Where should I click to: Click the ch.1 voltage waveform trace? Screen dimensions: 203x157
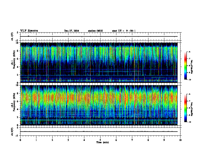pyautogui.click(x=99, y=36)
